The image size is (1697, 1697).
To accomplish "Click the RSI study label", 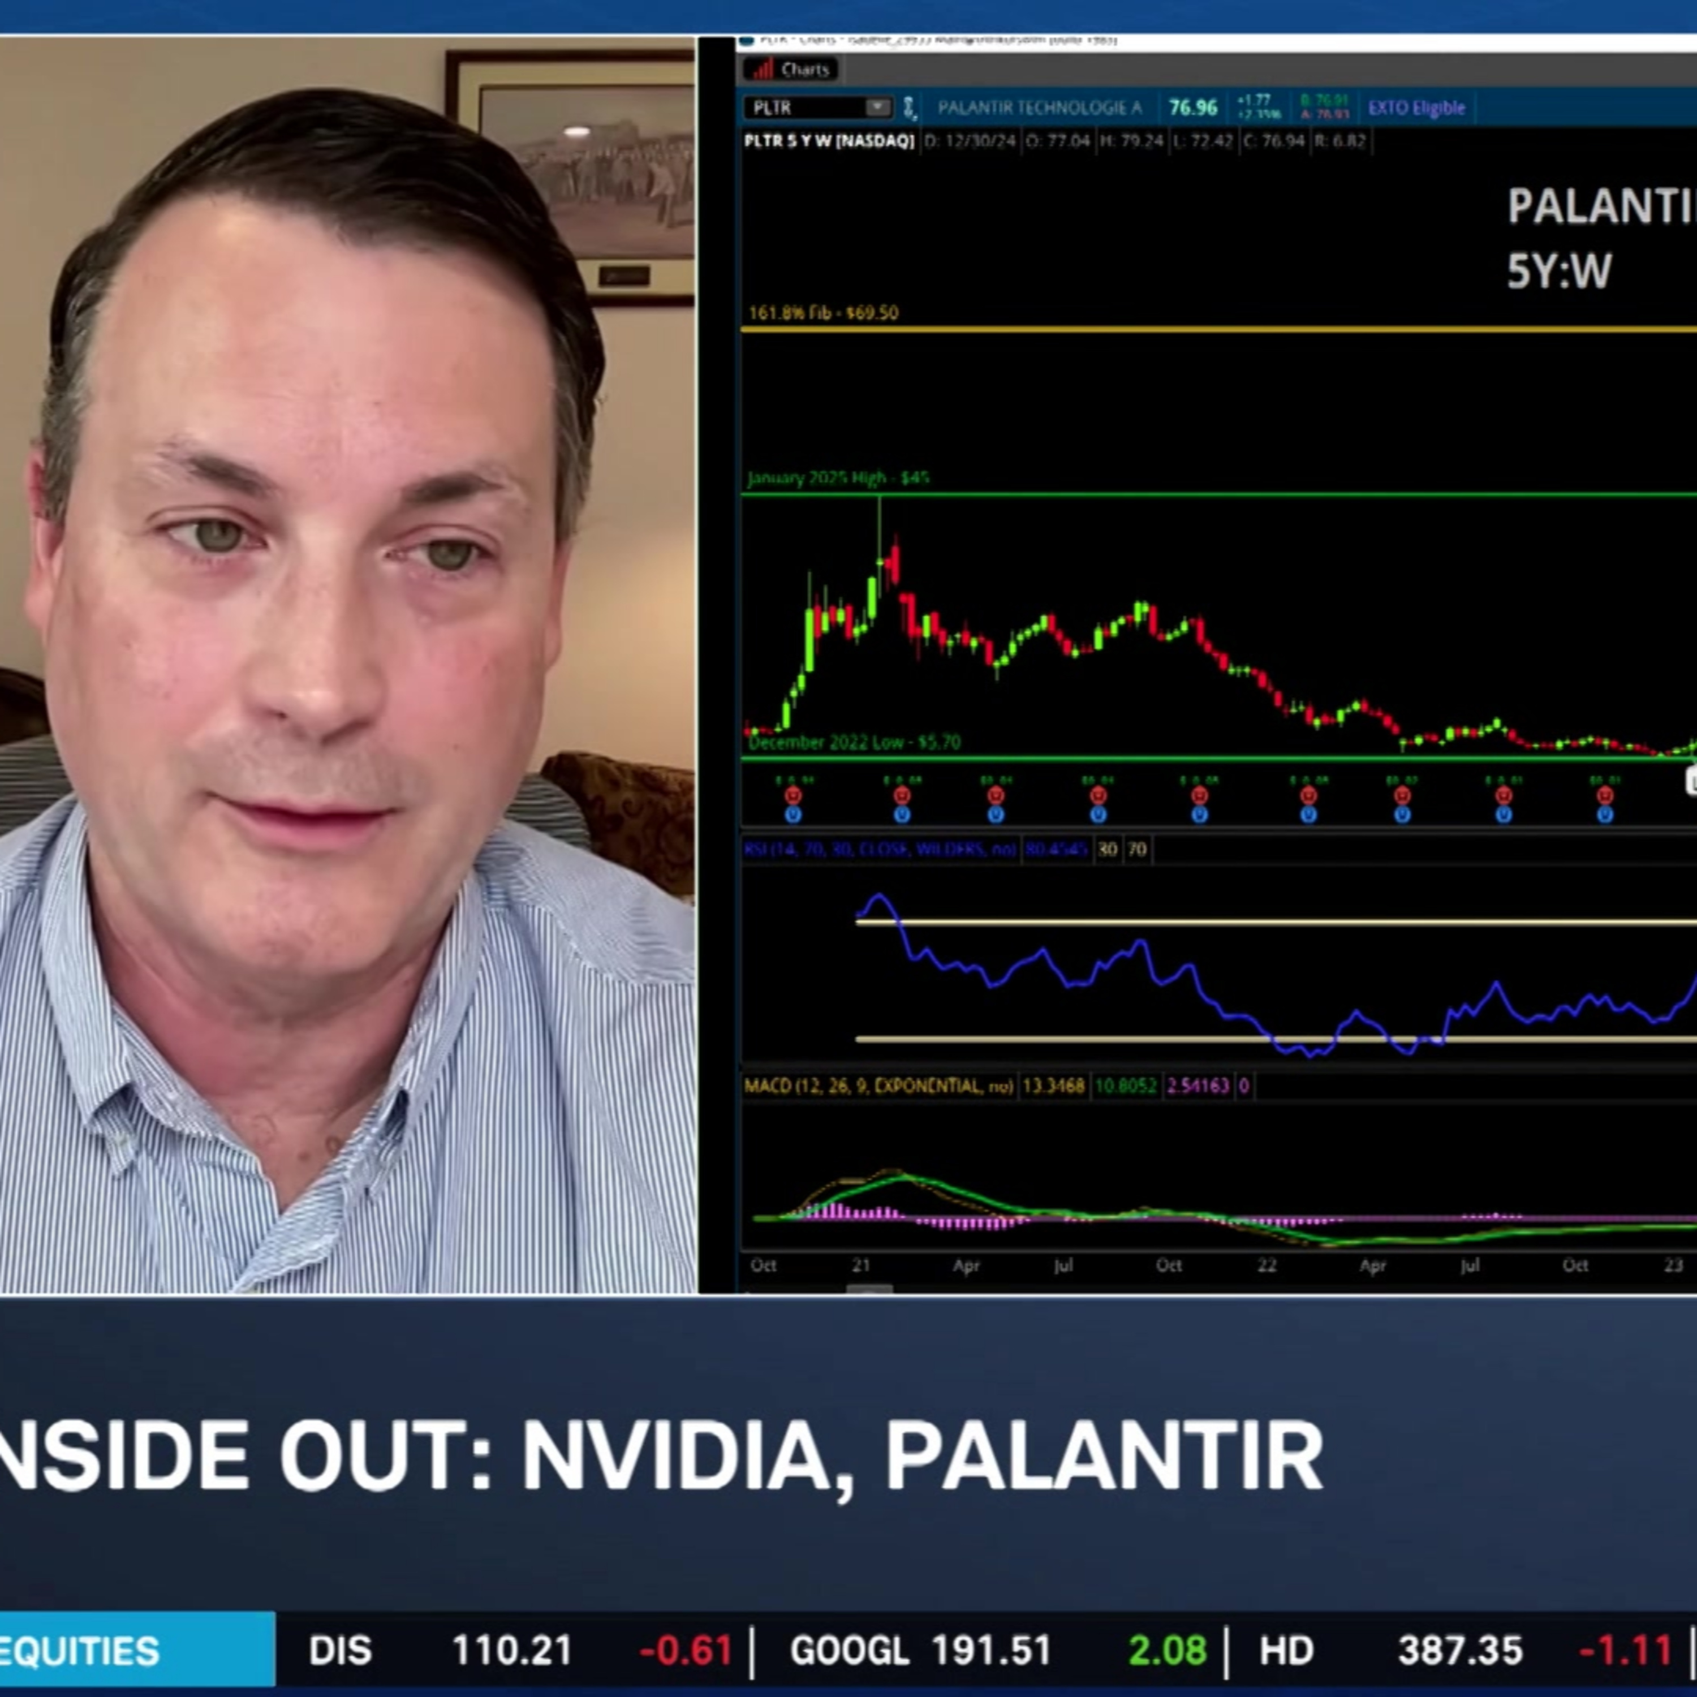I will pyautogui.click(x=880, y=850).
